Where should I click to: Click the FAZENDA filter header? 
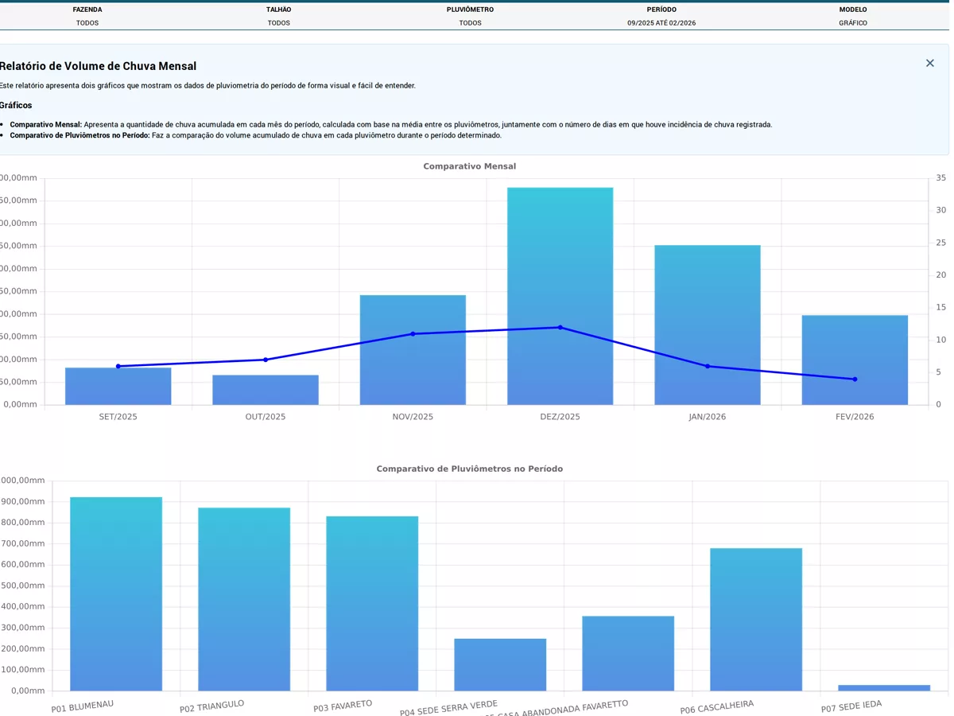[x=87, y=10]
